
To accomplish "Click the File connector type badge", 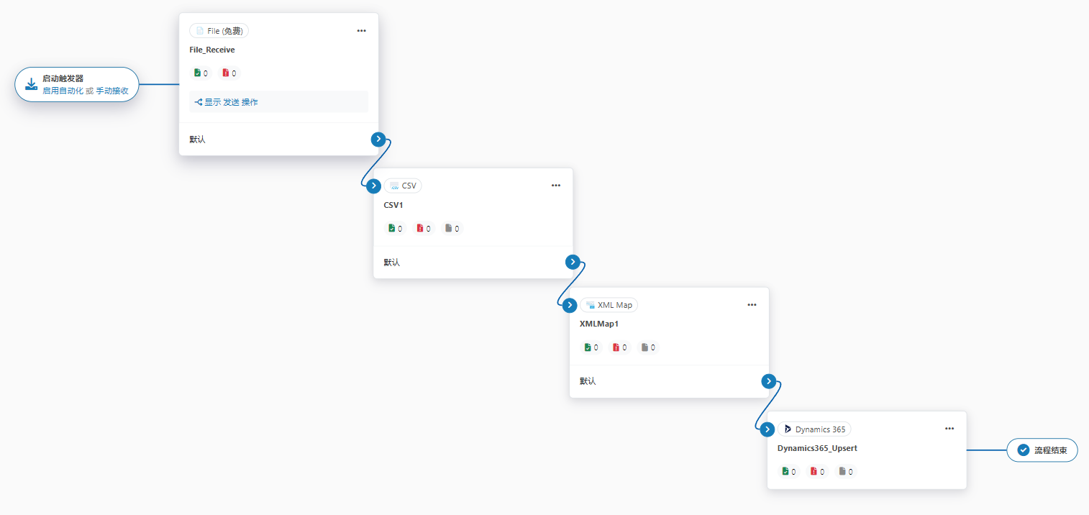I will point(219,31).
